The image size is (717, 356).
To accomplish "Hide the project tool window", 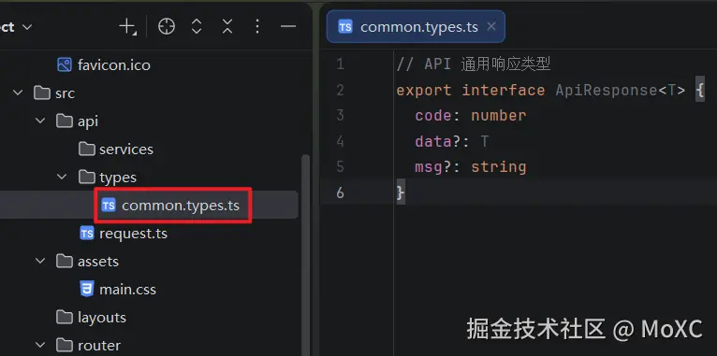I will click(288, 27).
